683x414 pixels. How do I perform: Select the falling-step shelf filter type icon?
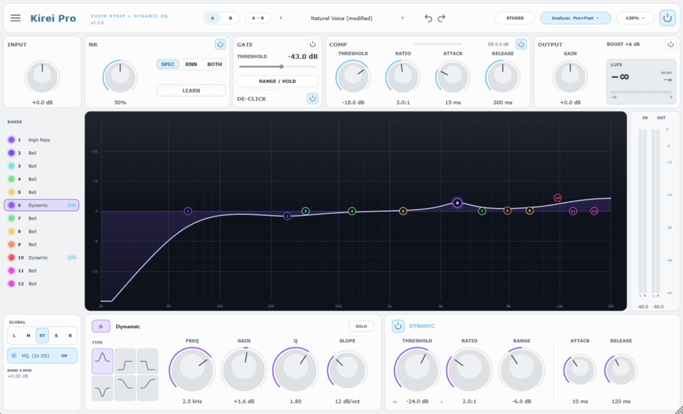point(147,361)
